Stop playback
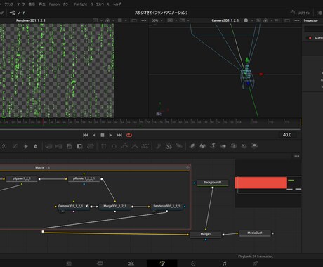 pyautogui.click(x=103, y=135)
